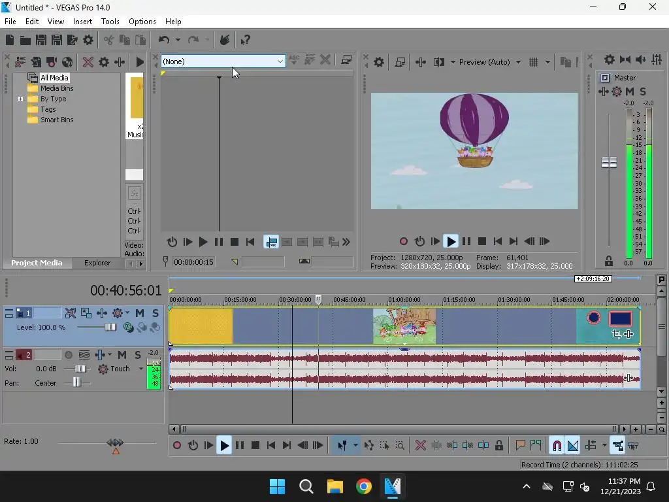Click record button in video preview transport

404,242
